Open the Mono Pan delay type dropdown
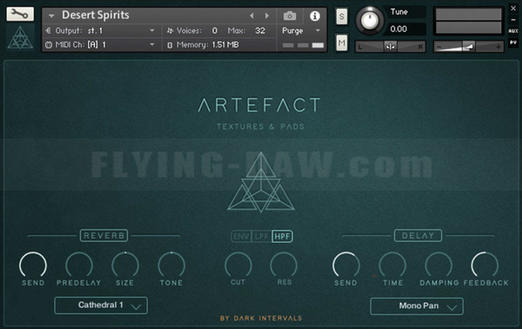 pyautogui.click(x=416, y=306)
